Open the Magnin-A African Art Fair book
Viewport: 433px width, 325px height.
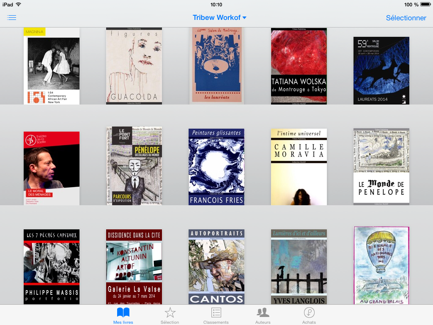(52, 66)
